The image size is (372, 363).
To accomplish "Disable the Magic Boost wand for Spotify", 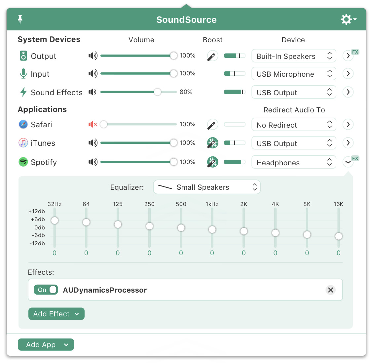I will (212, 162).
